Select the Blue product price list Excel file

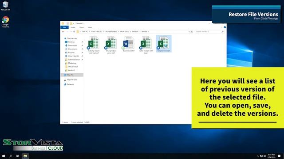111,45
